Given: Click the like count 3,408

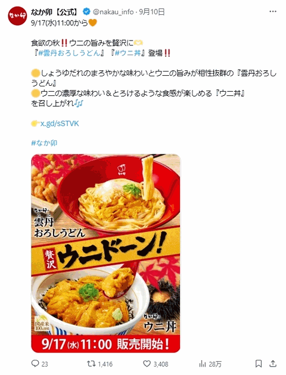Looking at the screenshot, I should (x=161, y=364).
